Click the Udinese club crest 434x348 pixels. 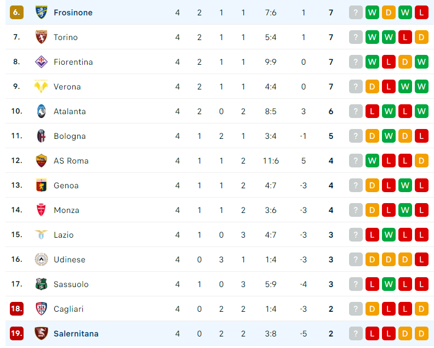[41, 260]
